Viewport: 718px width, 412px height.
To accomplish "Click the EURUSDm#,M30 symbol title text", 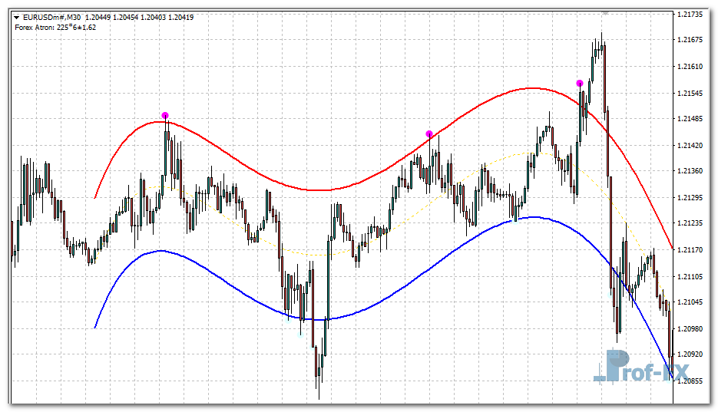I will pos(51,16).
